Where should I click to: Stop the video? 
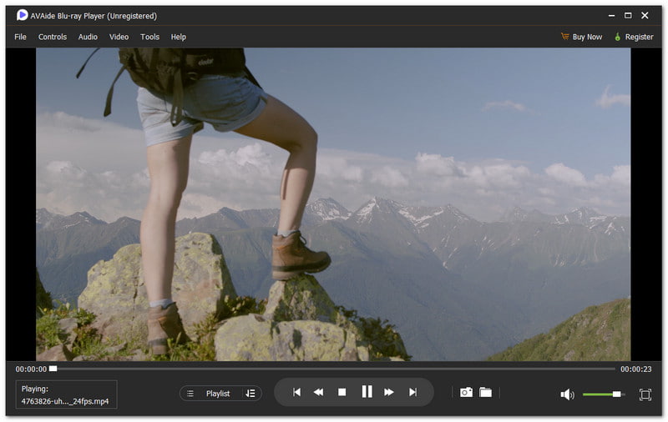click(342, 392)
